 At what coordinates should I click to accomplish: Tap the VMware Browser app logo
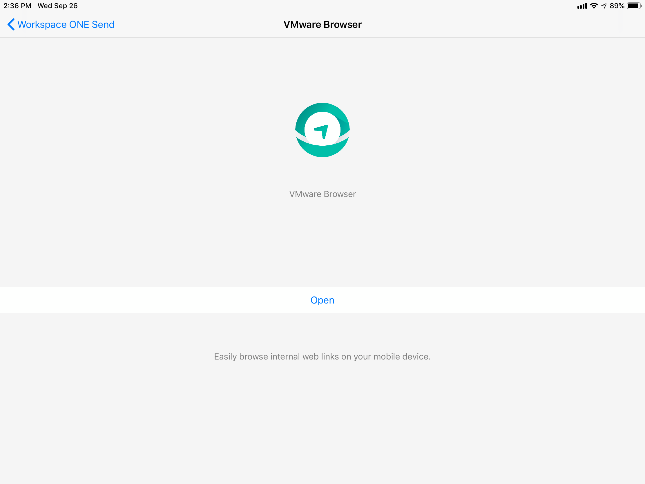coord(322,130)
